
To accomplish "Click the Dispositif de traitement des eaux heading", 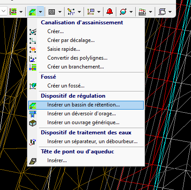I will pyautogui.click(x=86, y=133).
